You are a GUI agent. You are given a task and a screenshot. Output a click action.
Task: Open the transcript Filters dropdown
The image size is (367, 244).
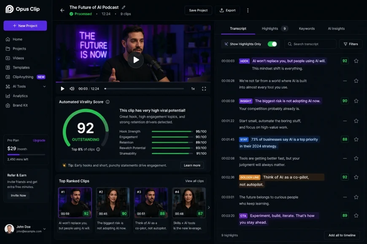351,44
